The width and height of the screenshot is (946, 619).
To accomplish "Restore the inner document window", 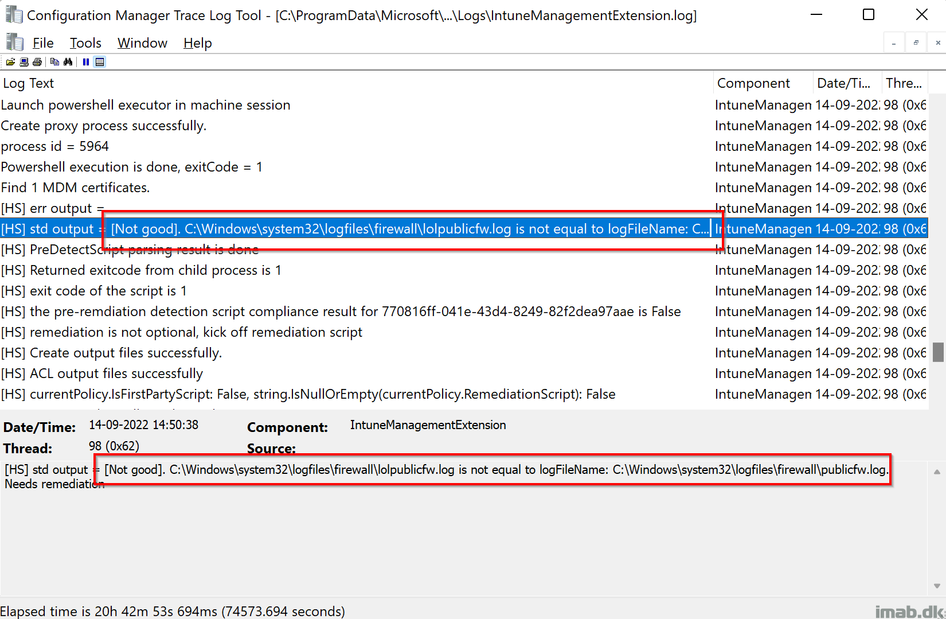I will (916, 43).
